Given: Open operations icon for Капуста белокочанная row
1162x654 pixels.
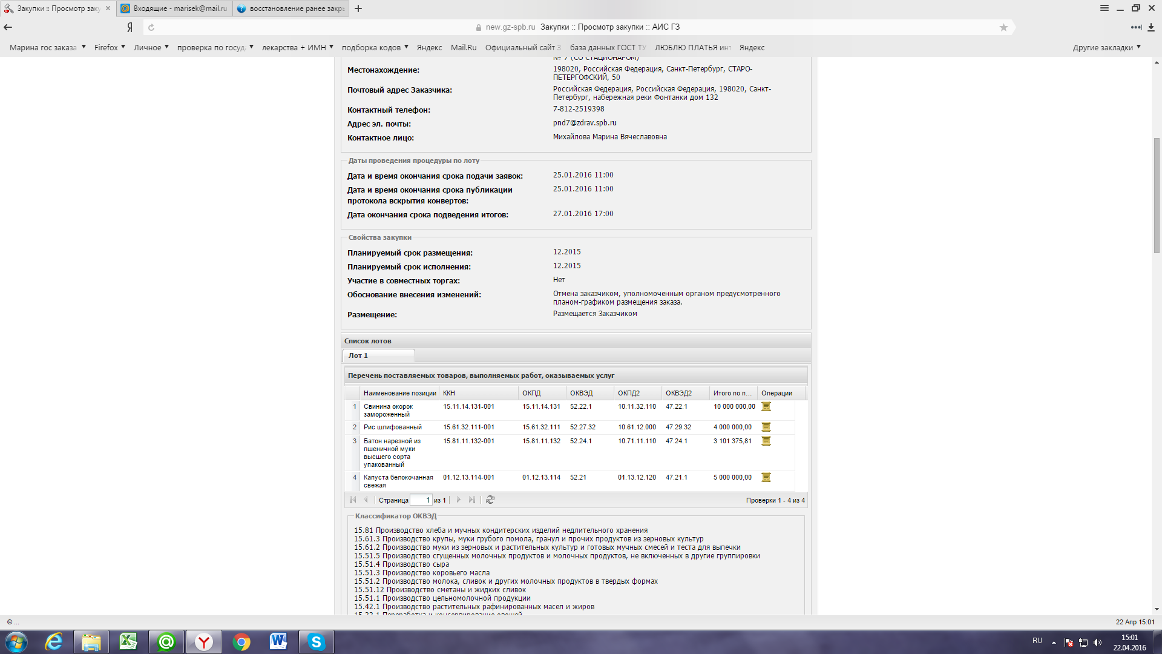Looking at the screenshot, I should 766,477.
